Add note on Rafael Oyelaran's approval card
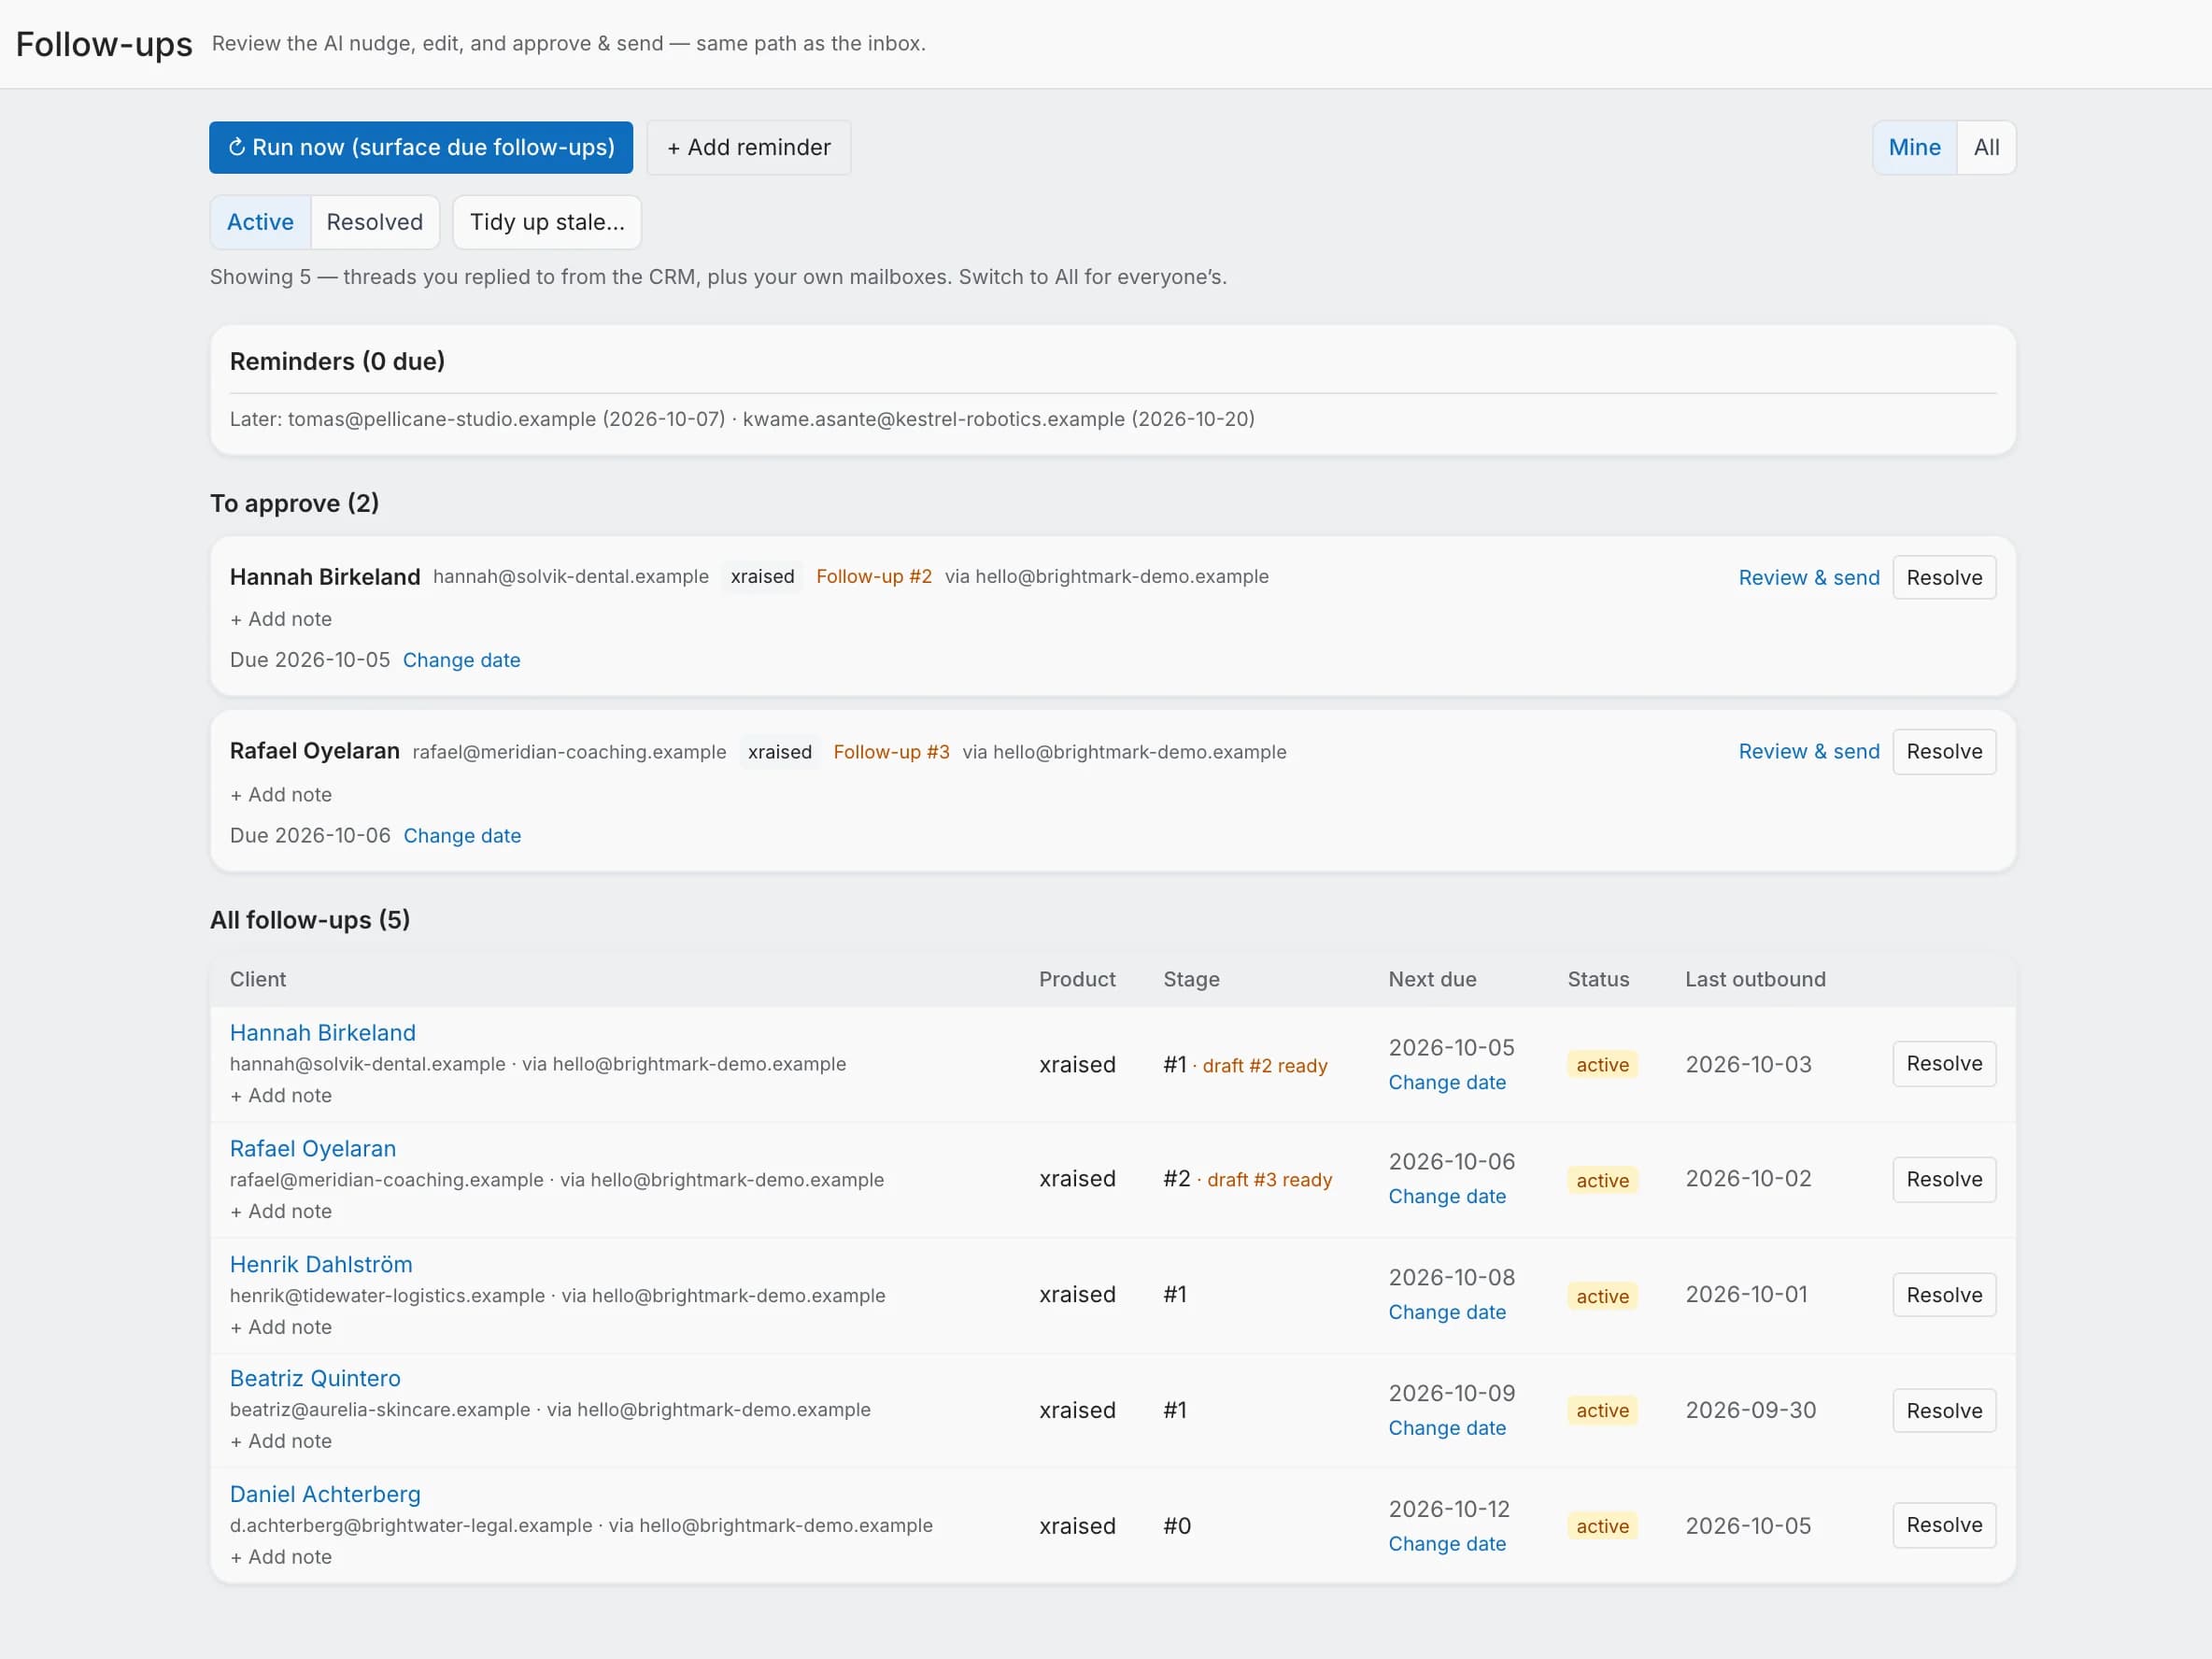Screen dimensions: 2212x1659 (281, 794)
